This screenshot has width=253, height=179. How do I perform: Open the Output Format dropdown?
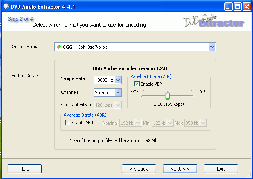(212, 47)
